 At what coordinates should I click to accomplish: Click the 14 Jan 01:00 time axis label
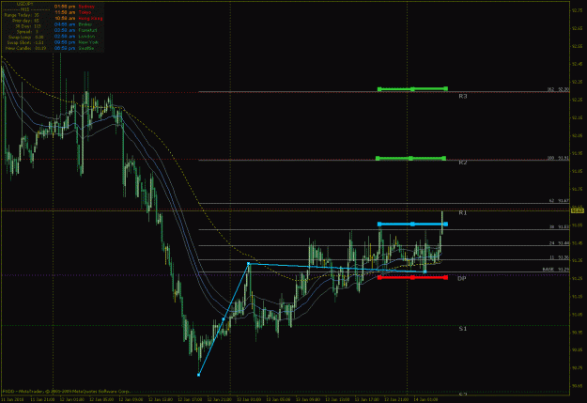[425, 399]
